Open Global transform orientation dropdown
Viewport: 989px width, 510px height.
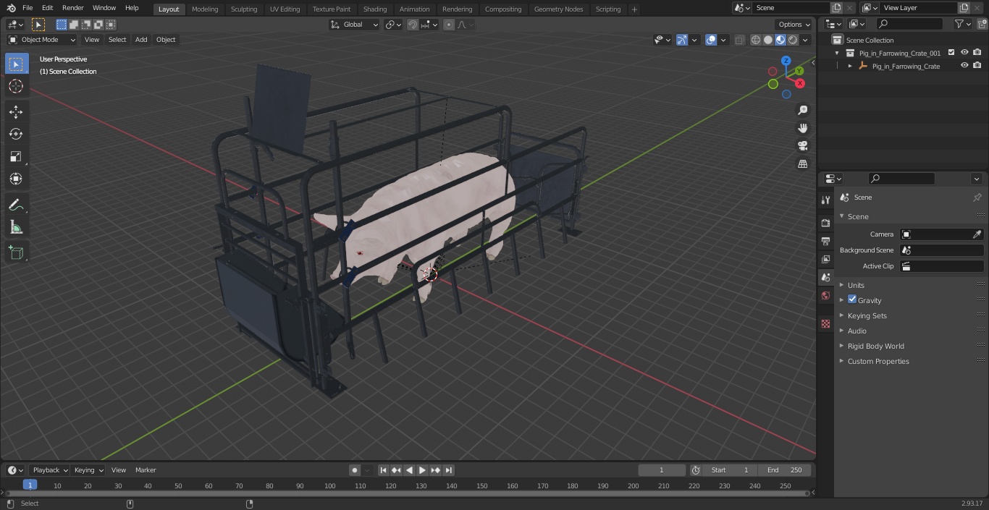[x=354, y=25]
